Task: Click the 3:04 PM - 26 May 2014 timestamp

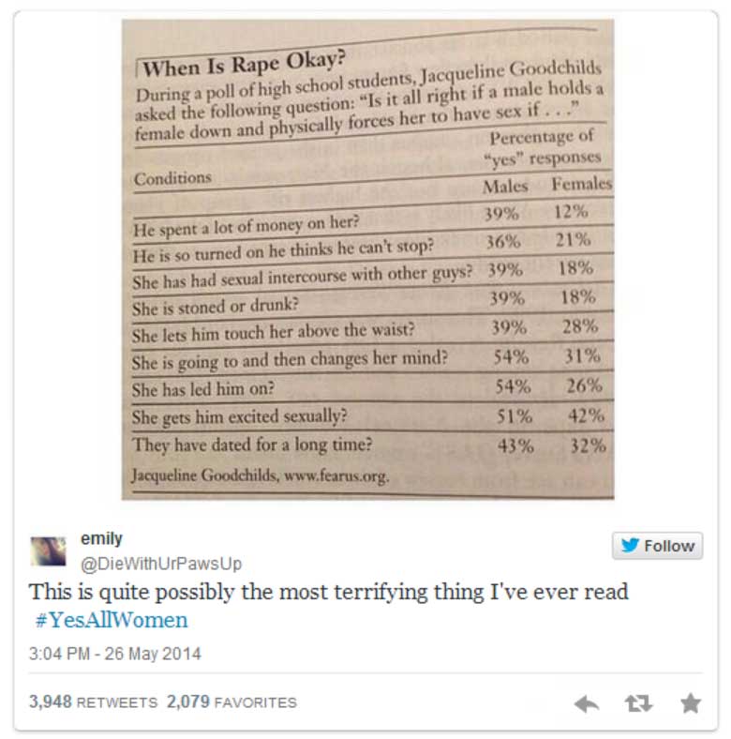Action: pyautogui.click(x=115, y=654)
